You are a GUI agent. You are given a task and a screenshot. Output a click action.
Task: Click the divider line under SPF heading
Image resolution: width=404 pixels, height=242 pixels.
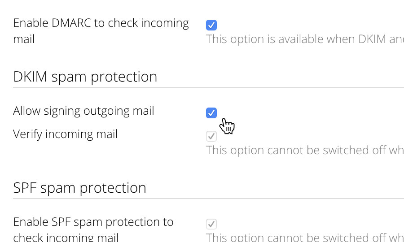point(208,199)
